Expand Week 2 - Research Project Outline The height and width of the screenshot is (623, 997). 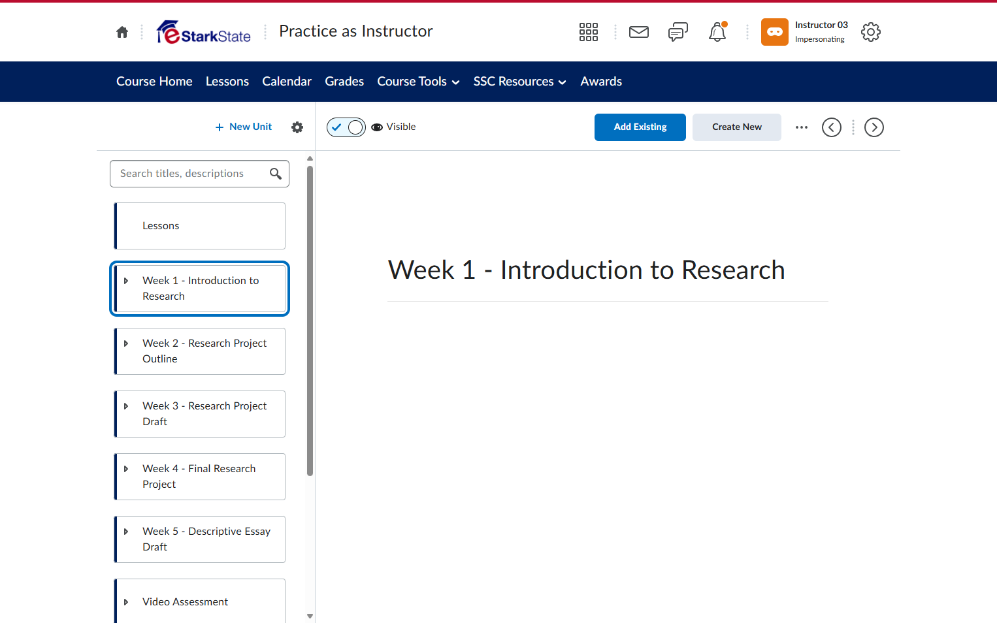coord(126,343)
